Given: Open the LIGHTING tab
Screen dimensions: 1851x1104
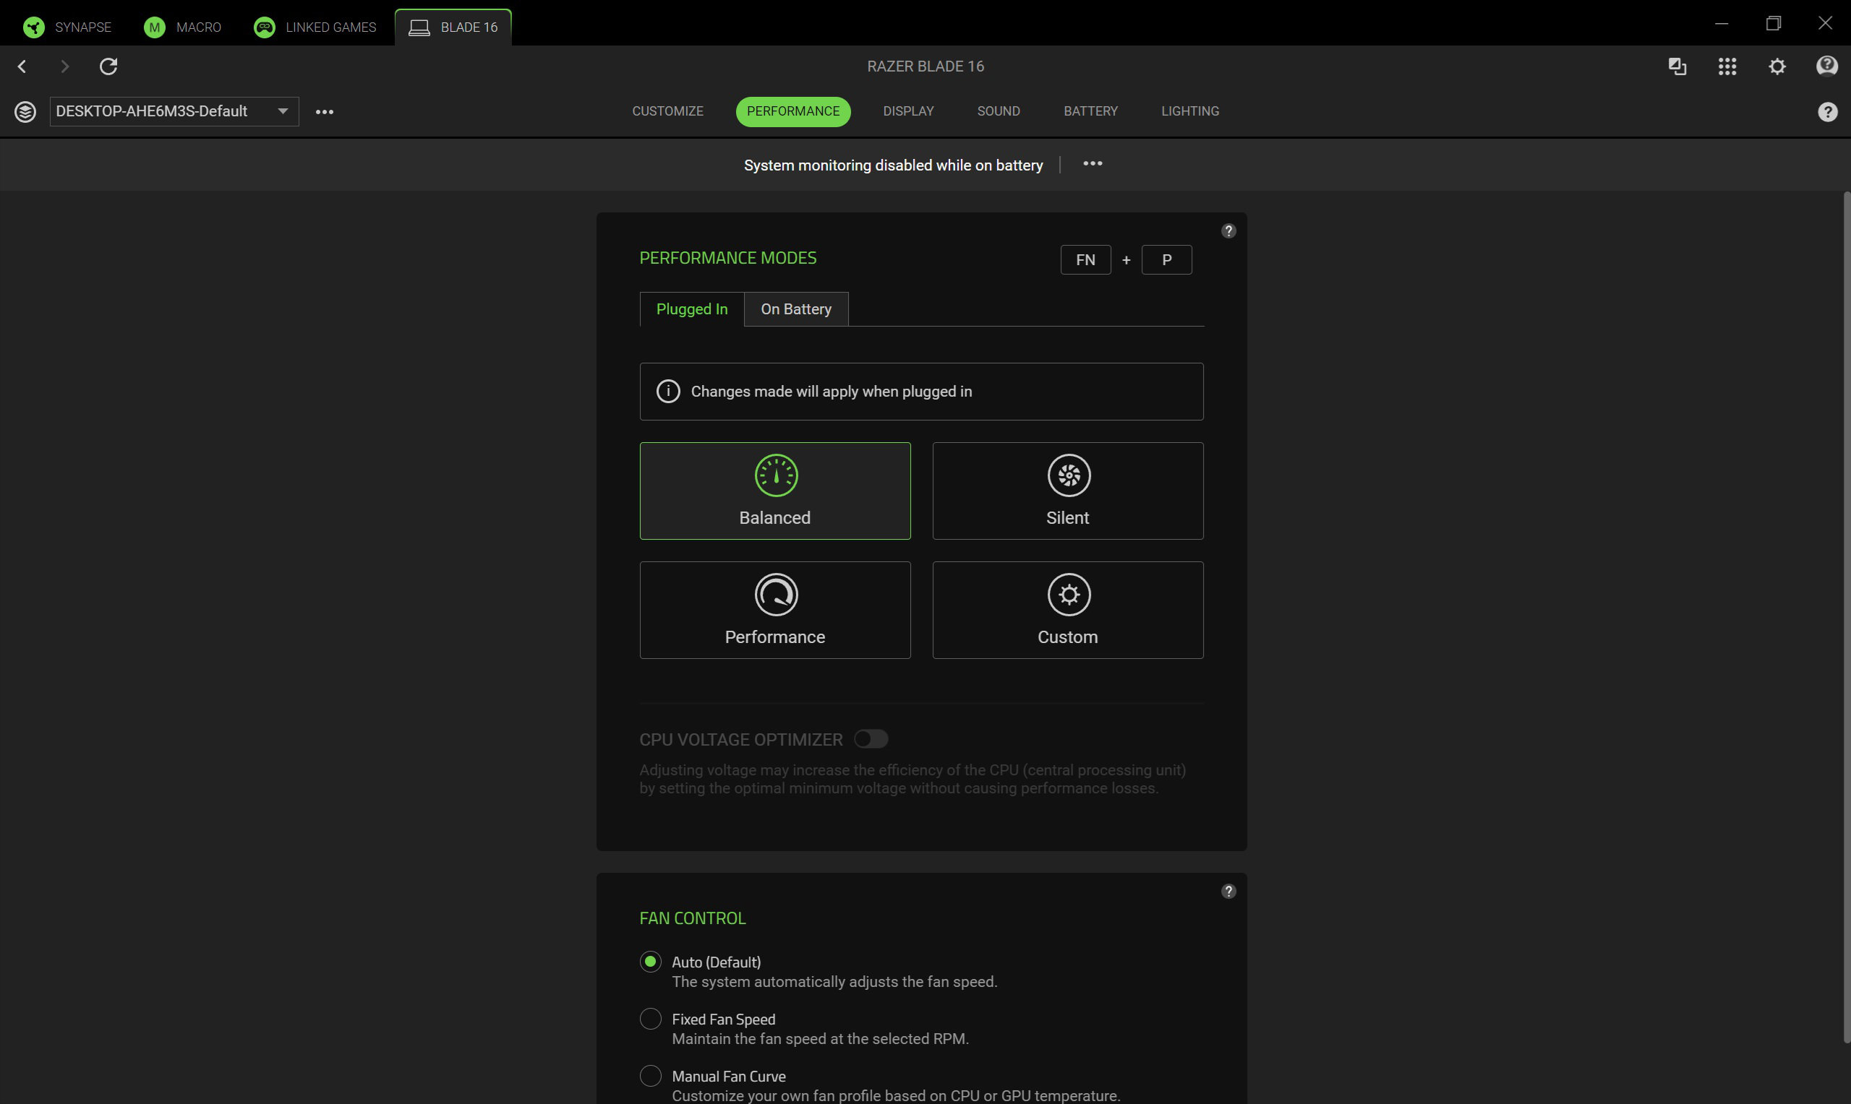Looking at the screenshot, I should (x=1189, y=111).
